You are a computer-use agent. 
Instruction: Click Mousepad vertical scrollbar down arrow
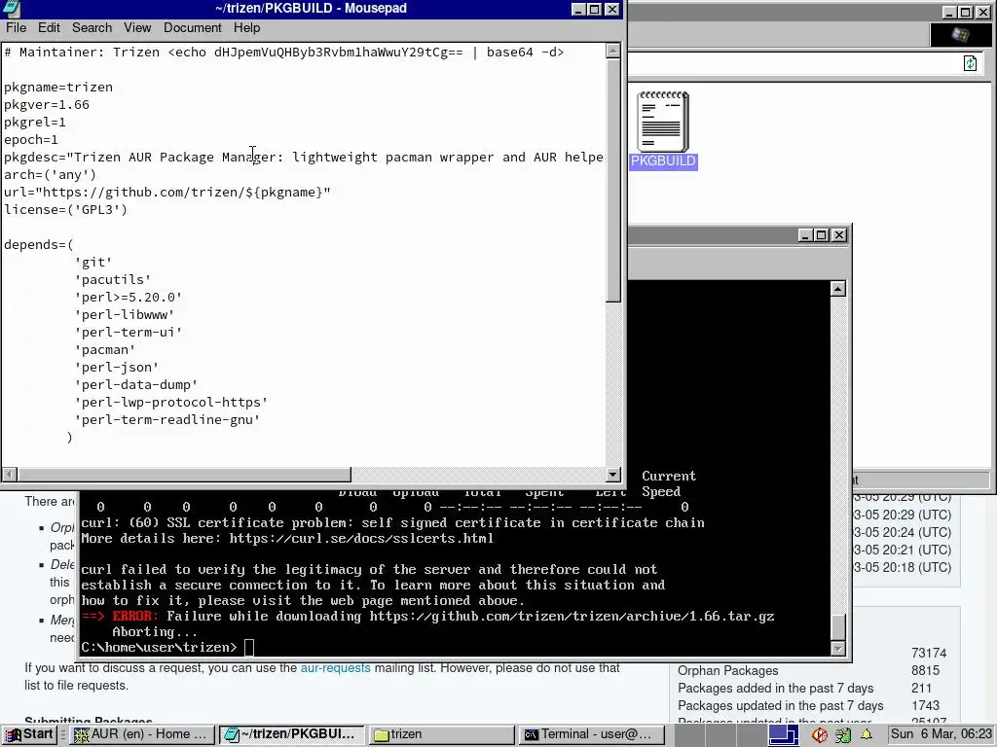pyautogui.click(x=613, y=474)
